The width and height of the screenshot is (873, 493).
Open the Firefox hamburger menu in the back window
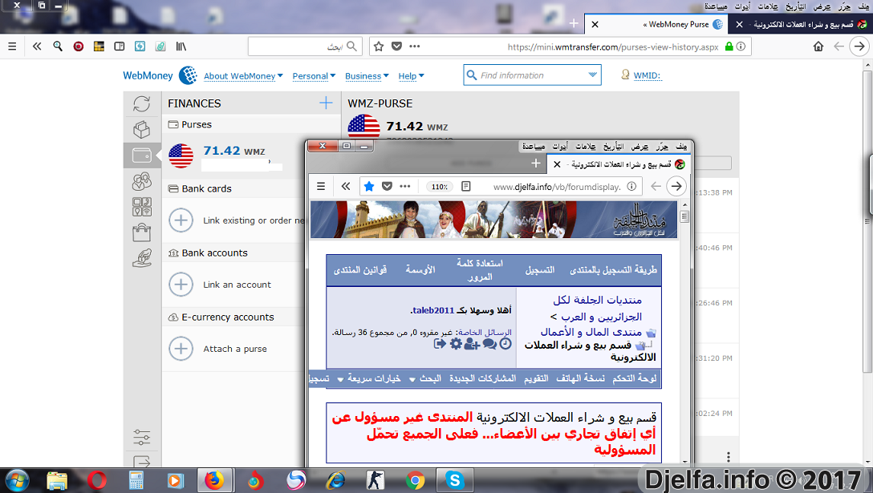click(12, 46)
